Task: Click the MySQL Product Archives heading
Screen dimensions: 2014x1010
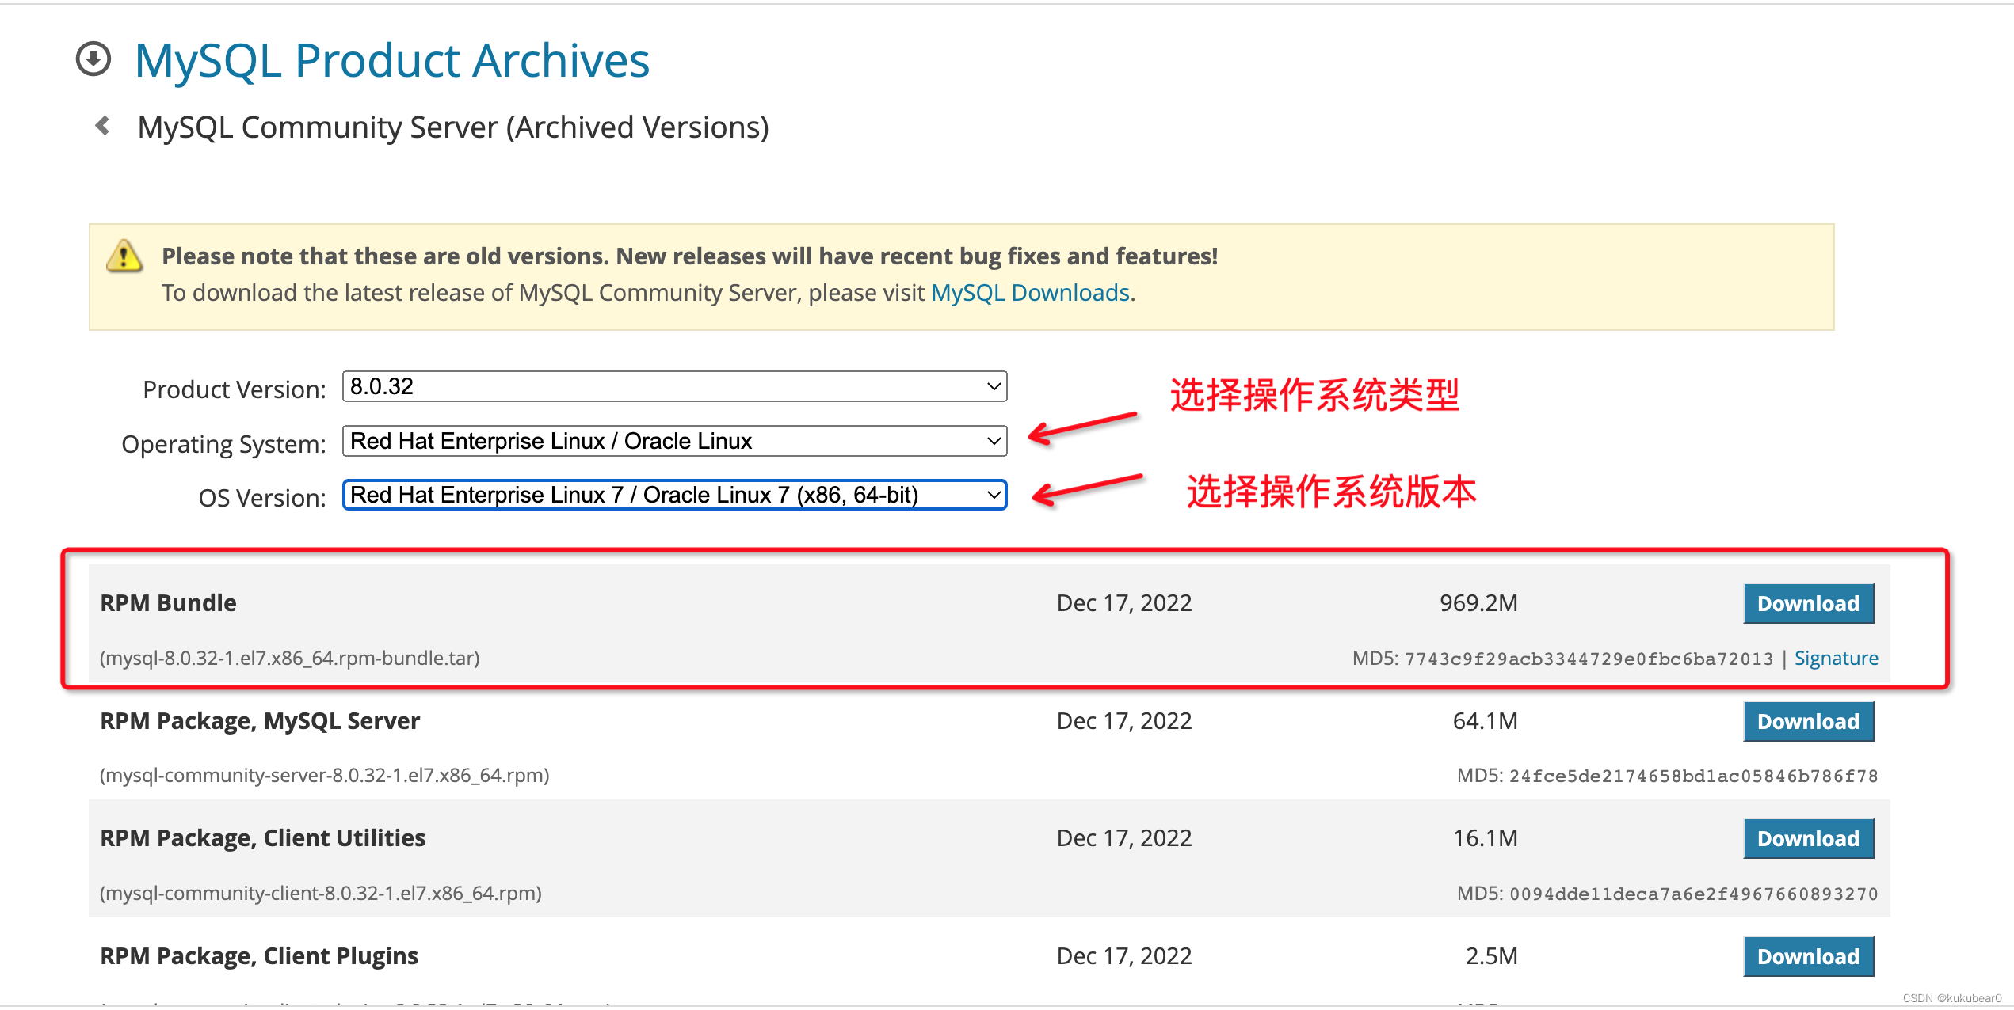Action: pos(392,60)
